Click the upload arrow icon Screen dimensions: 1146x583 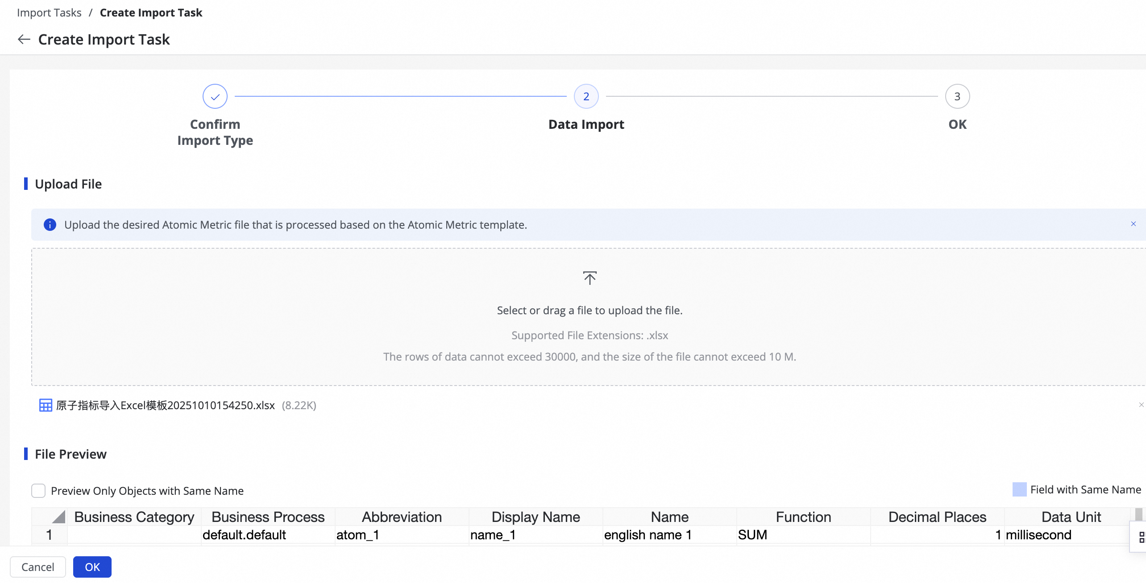point(590,278)
